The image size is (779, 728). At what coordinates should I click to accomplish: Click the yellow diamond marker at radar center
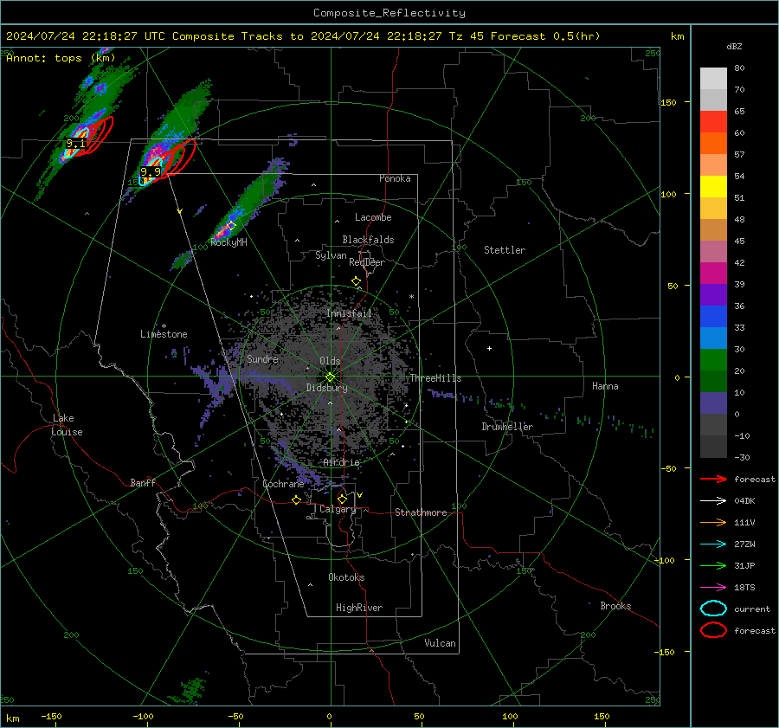(330, 377)
